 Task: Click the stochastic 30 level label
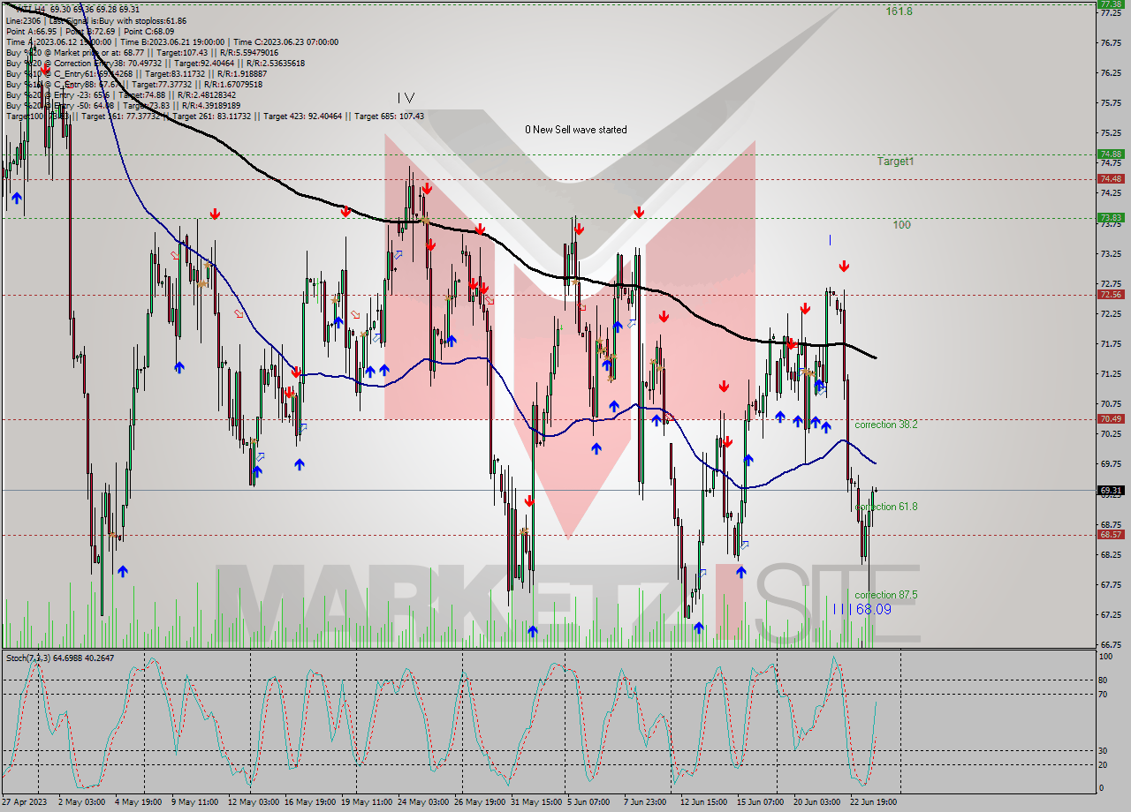click(x=1103, y=750)
